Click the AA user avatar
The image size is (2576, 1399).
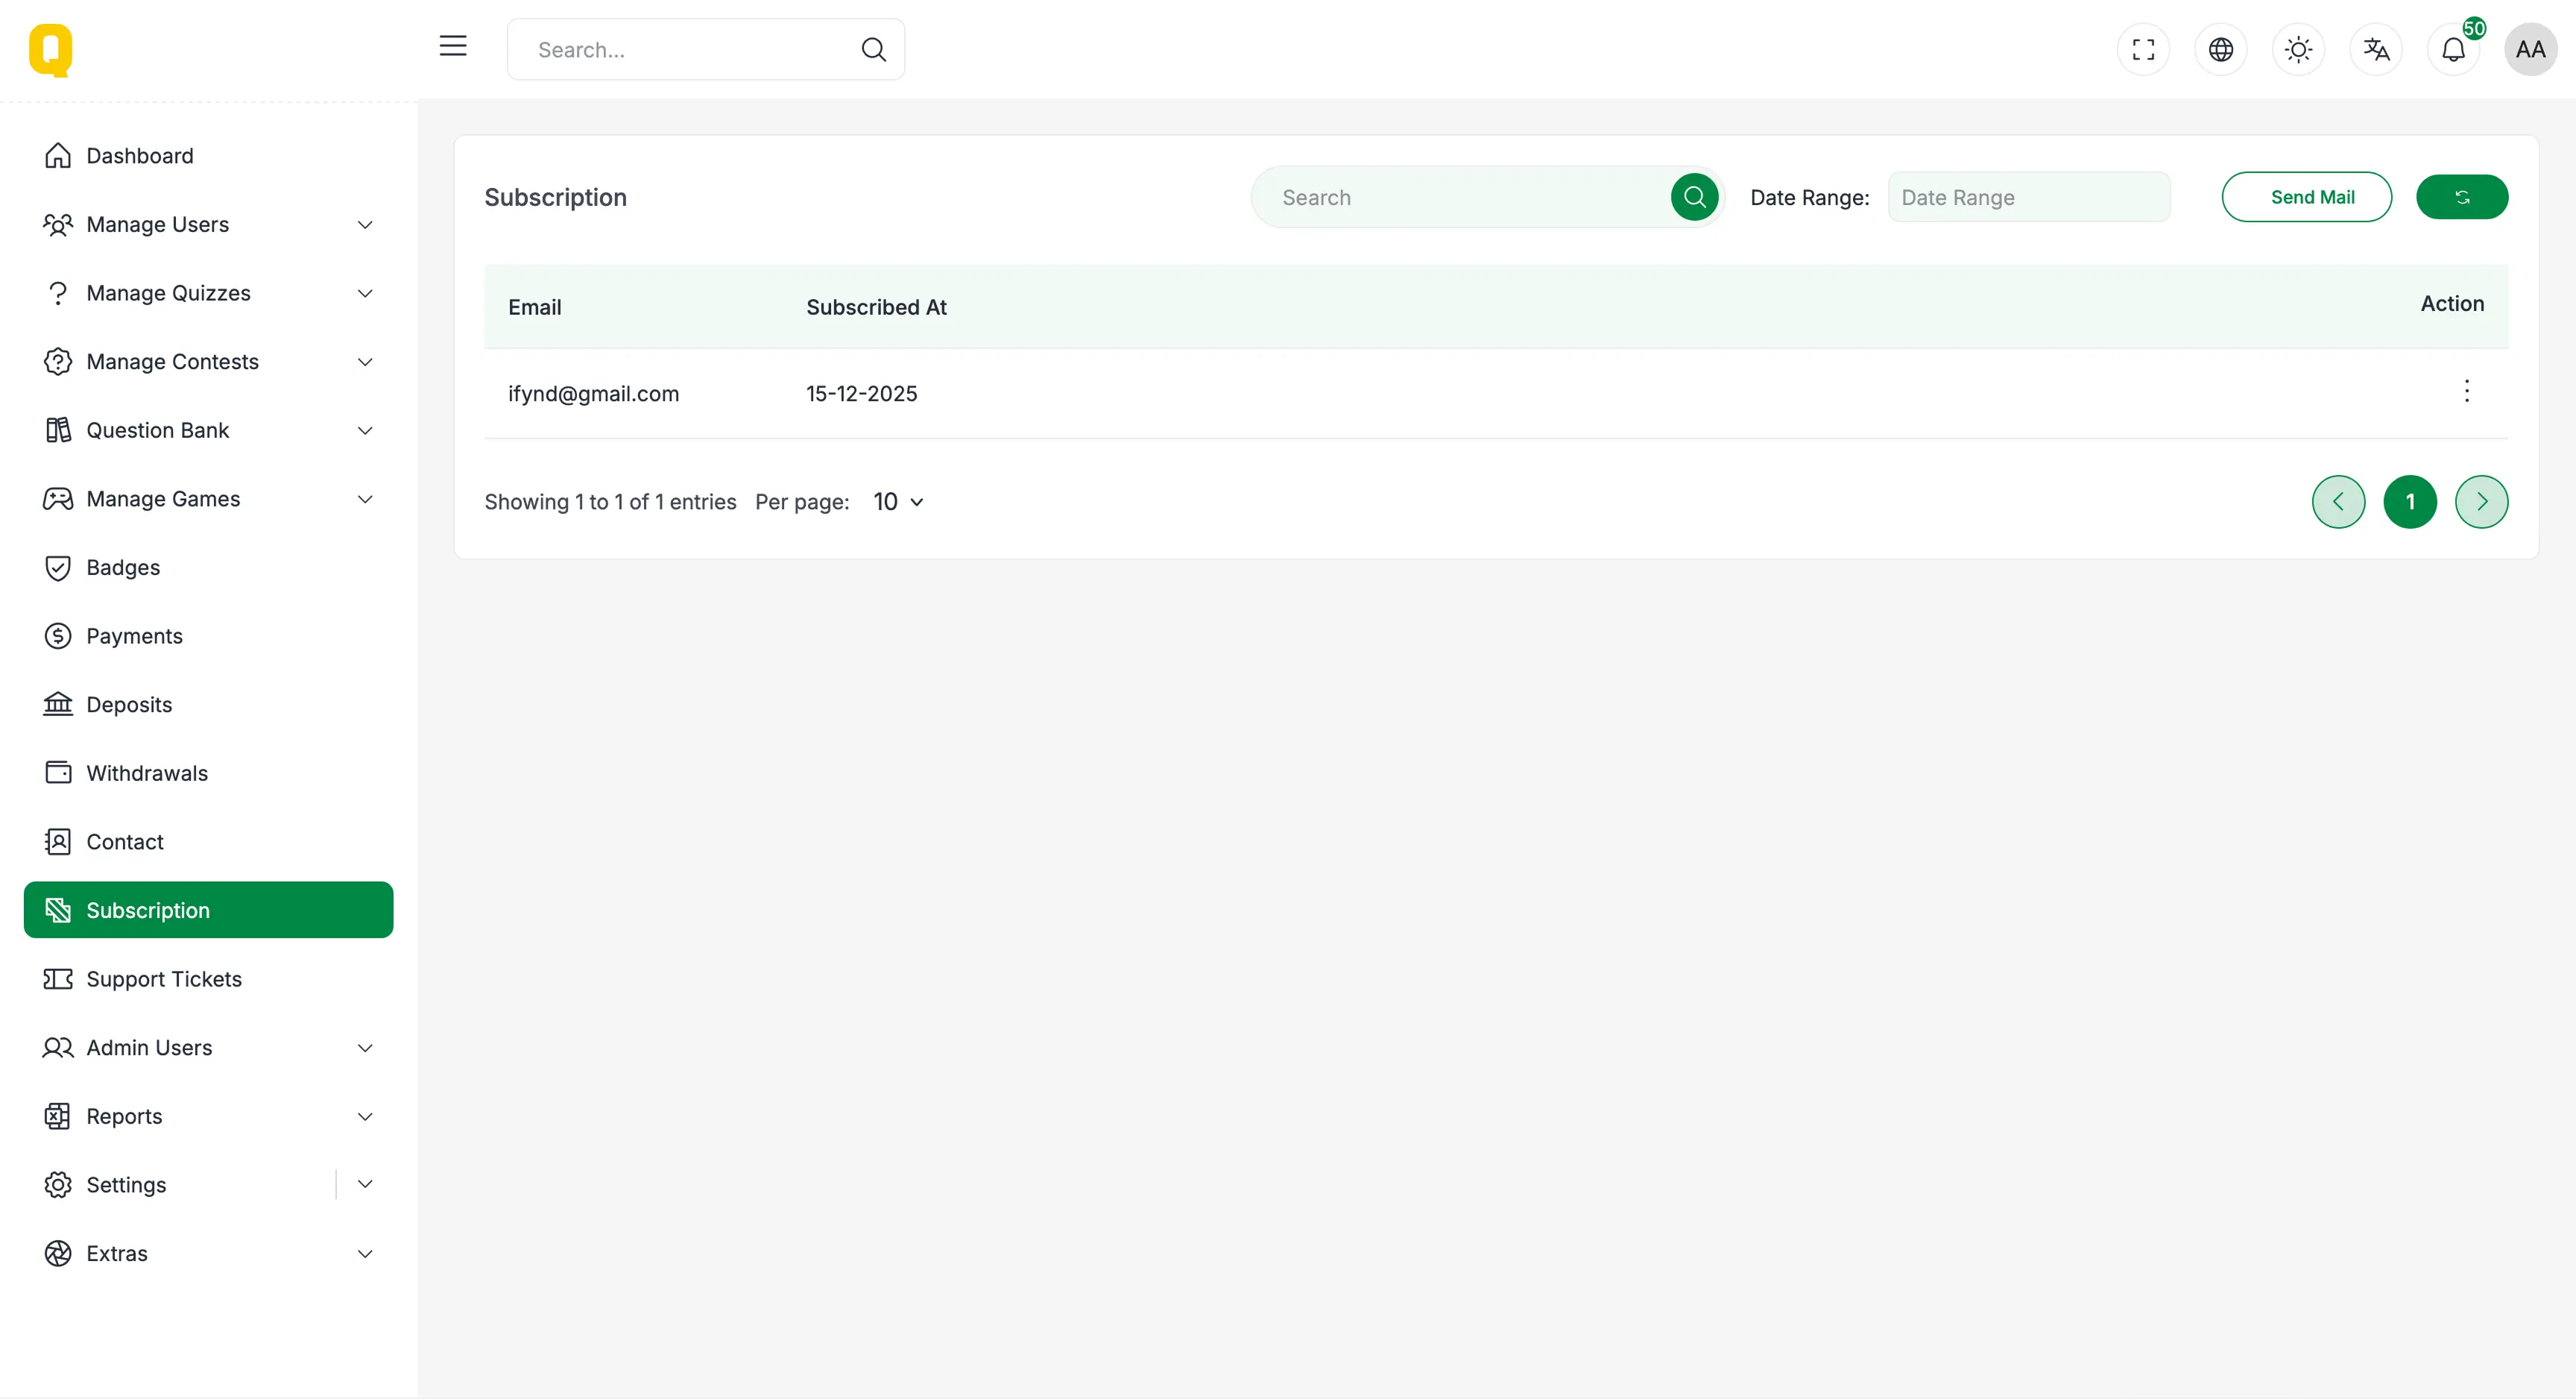pos(2530,49)
